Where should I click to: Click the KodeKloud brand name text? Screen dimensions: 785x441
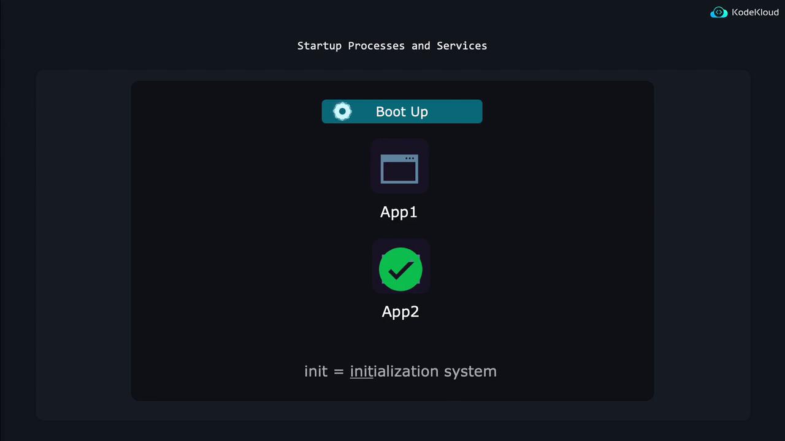tap(755, 12)
